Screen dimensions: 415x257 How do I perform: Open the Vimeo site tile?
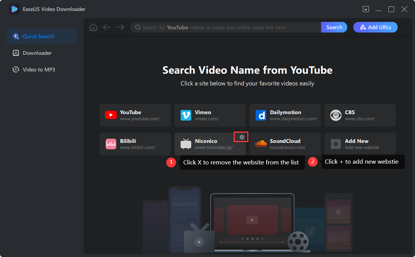209,115
